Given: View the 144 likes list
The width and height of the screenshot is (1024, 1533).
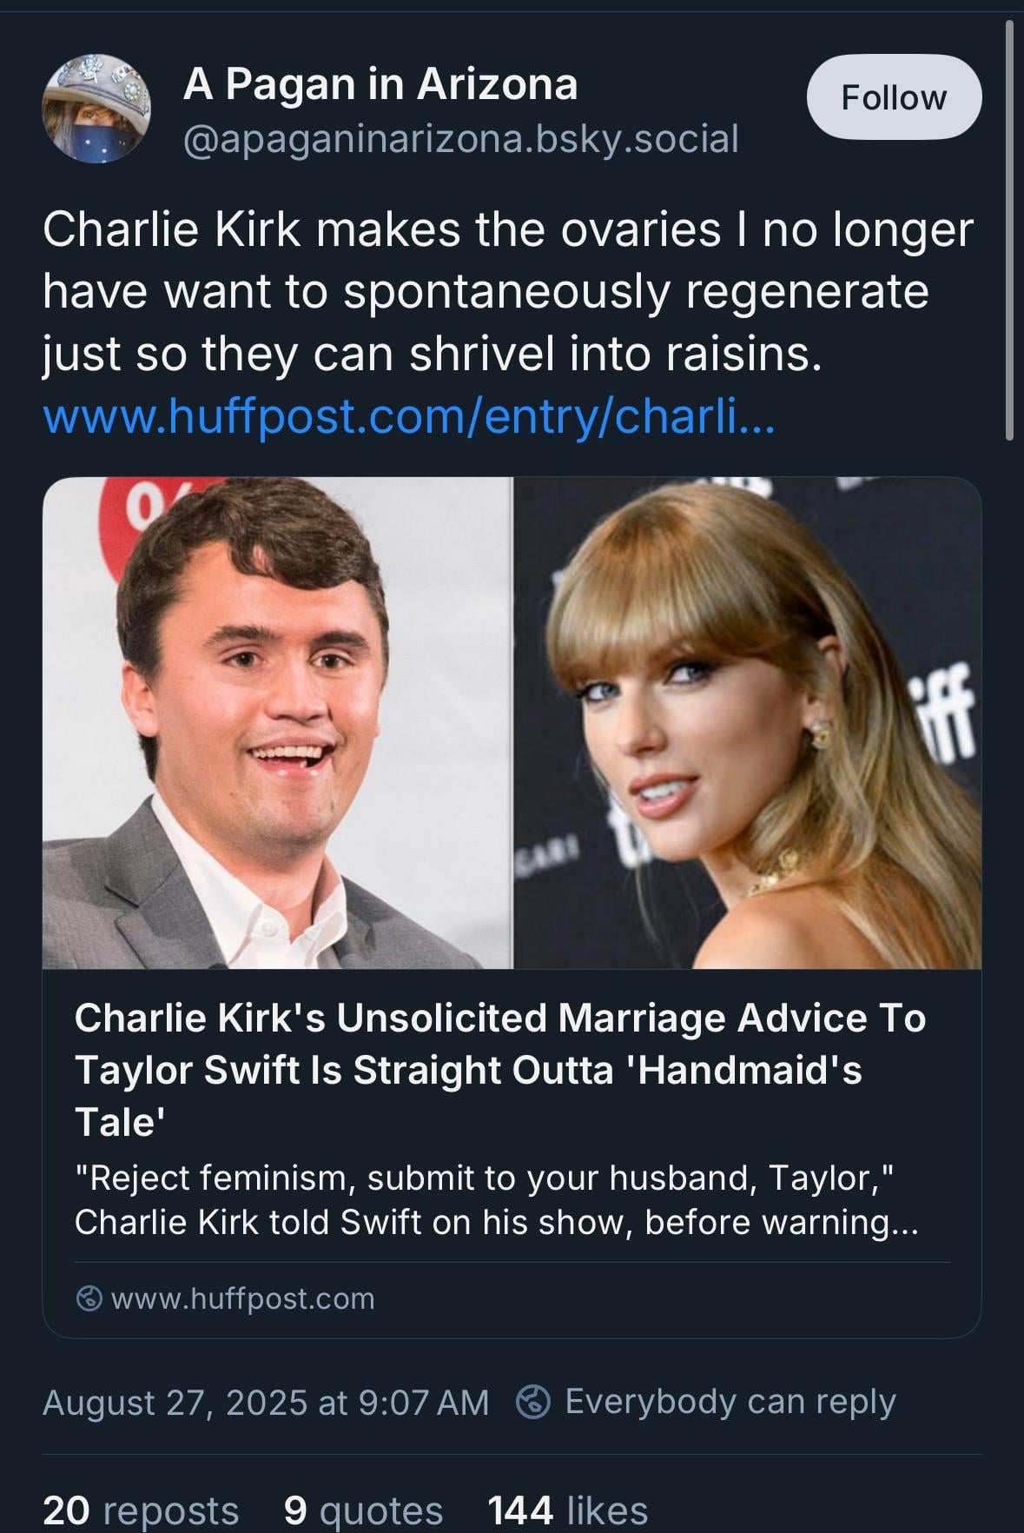Looking at the screenshot, I should [568, 1510].
